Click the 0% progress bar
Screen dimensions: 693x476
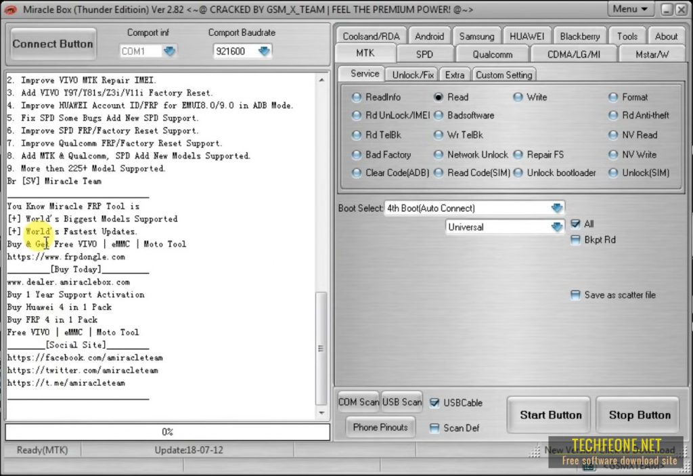168,432
